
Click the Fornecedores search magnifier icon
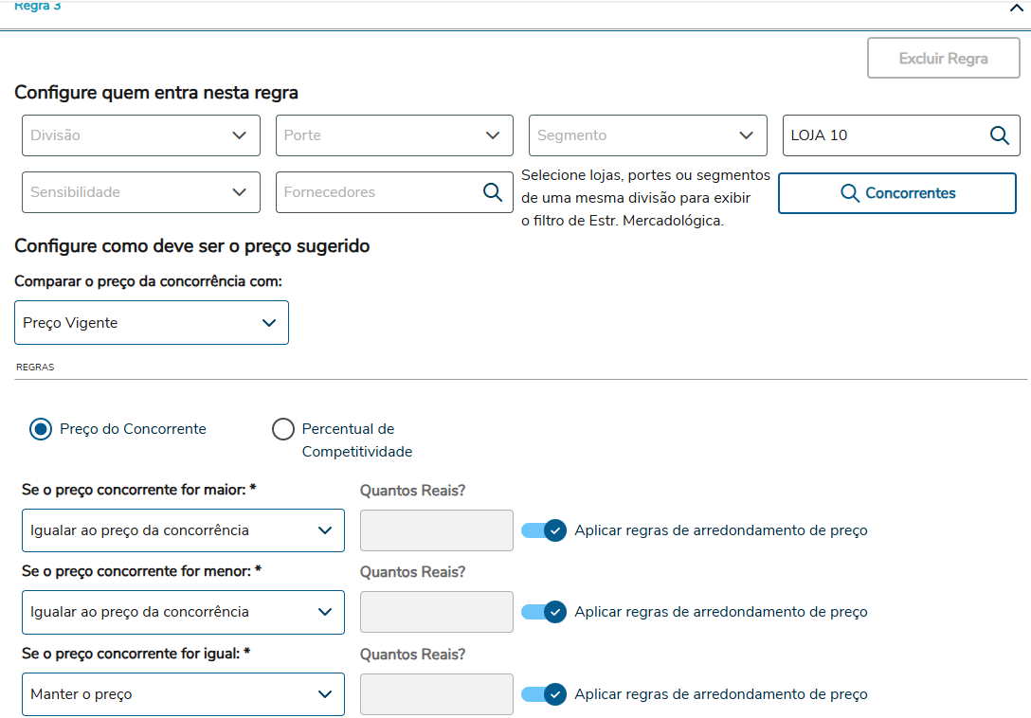[x=493, y=192]
